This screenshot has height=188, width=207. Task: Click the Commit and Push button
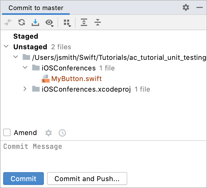click(x=87, y=178)
